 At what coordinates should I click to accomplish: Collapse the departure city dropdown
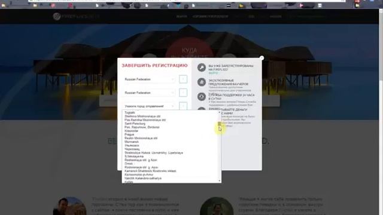(x=149, y=106)
